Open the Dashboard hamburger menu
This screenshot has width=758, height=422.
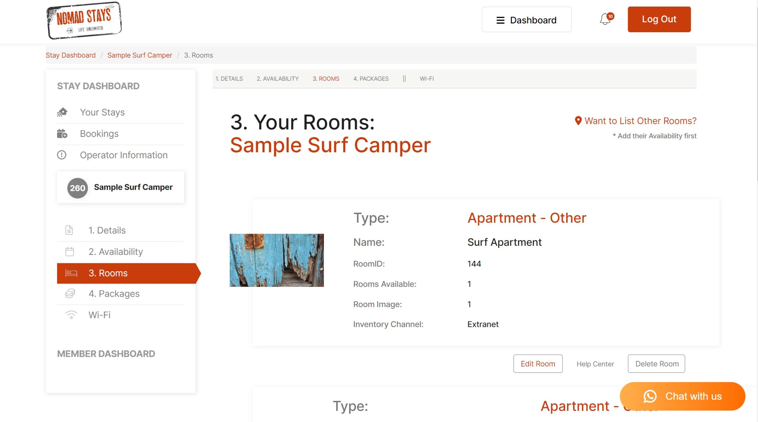526,20
